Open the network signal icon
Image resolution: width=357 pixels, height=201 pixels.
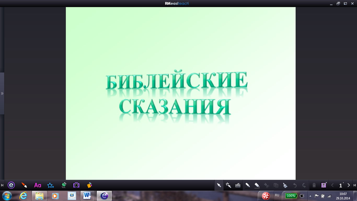point(329,196)
